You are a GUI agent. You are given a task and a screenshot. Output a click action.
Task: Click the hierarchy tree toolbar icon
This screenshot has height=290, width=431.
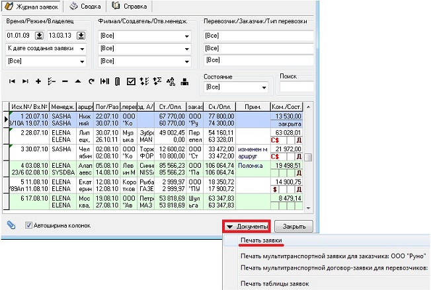[171, 81]
